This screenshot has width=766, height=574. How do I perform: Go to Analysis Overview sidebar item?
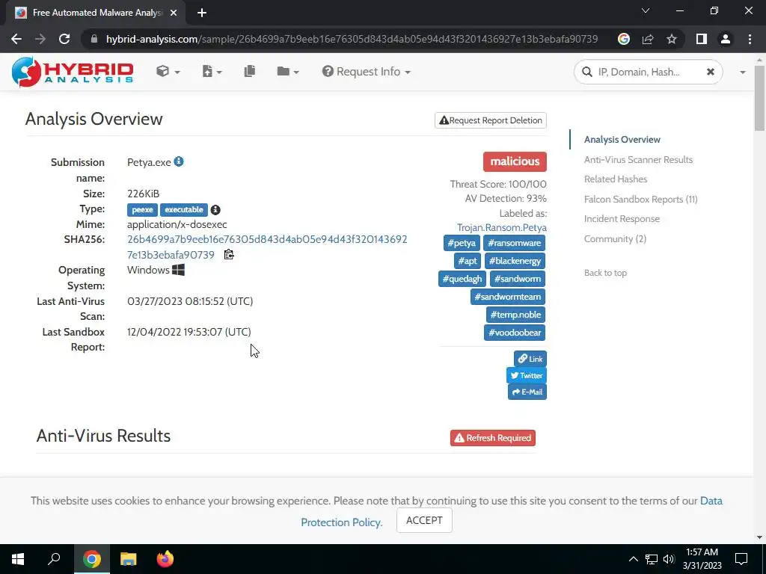622,140
